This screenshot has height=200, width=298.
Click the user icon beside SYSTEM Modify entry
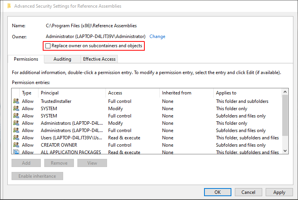pyautogui.click(x=16, y=109)
